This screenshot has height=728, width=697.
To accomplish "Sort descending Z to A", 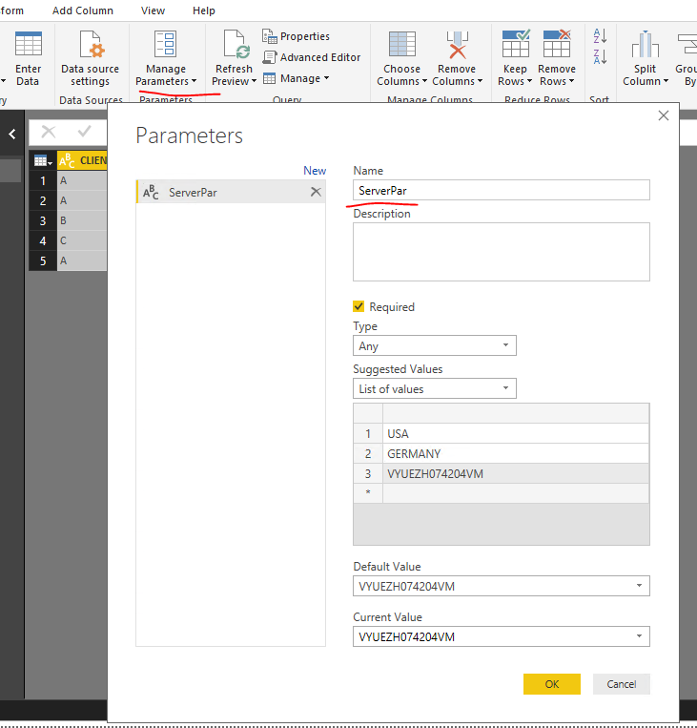I will click(x=600, y=56).
